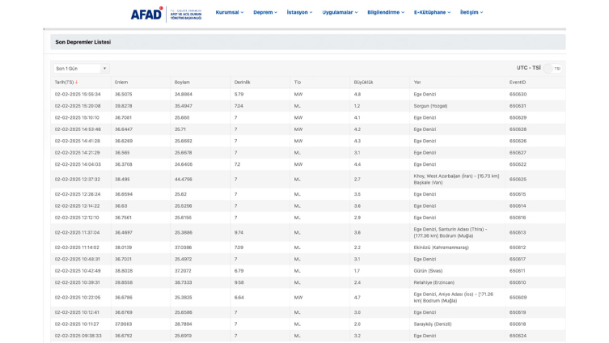
Task: Click the EventID column header
Action: (518, 82)
